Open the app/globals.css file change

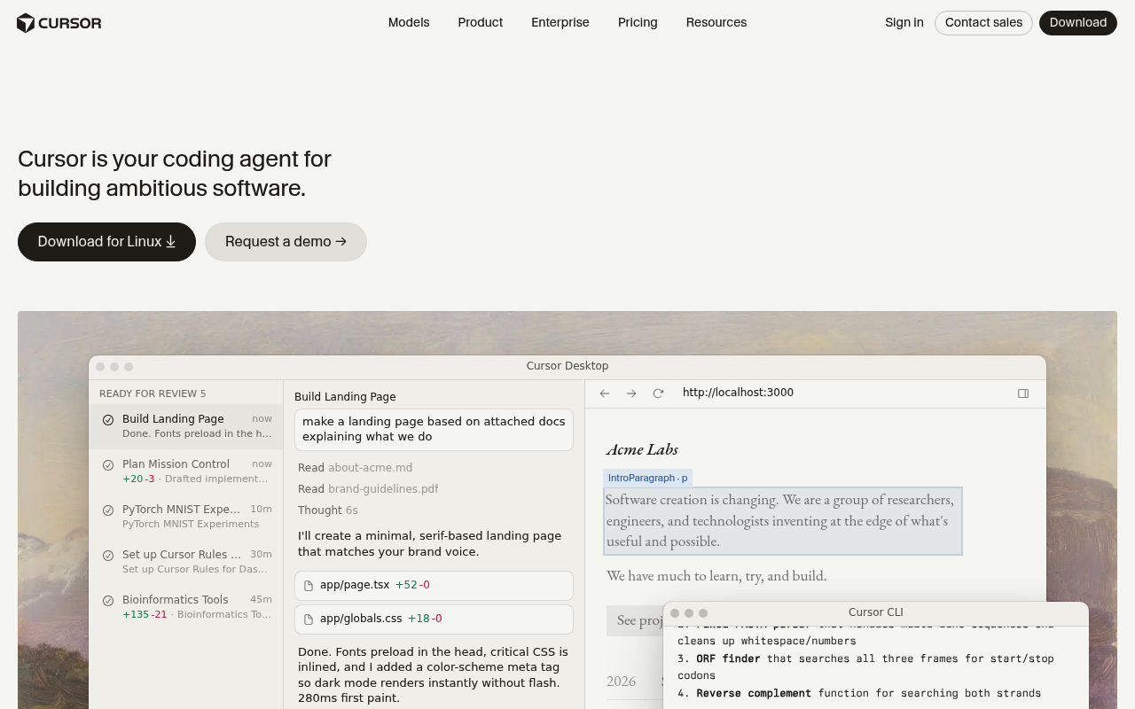click(x=434, y=619)
